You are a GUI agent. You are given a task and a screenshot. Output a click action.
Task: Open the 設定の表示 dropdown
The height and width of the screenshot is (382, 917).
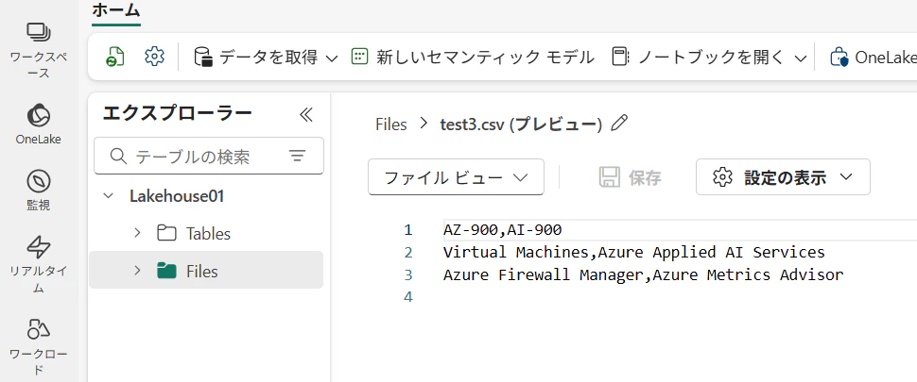coord(783,177)
